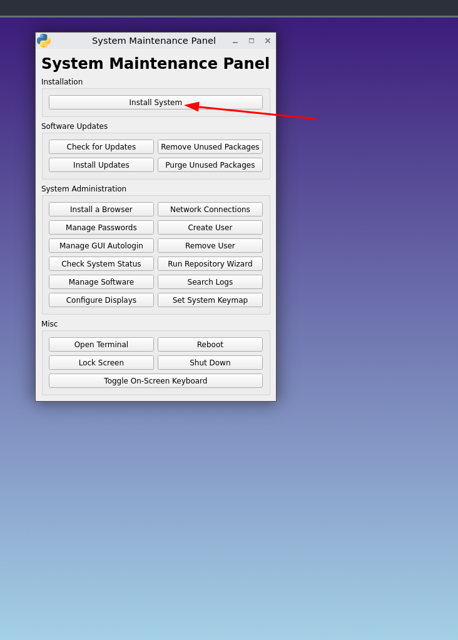Minimize the System Maintenance Panel window
This screenshot has height=640, width=458.
(235, 41)
